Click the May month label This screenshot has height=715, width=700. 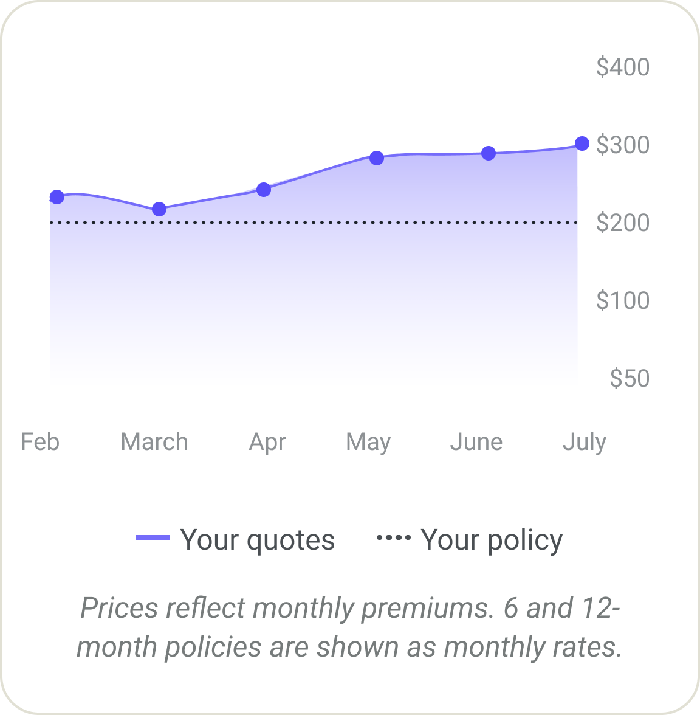[x=368, y=442]
